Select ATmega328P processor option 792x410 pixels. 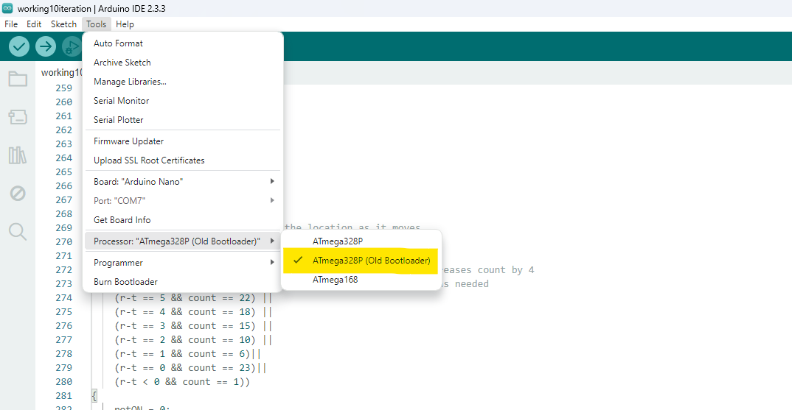tap(361, 241)
